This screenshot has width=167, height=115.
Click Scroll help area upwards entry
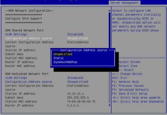[x=136, y=98]
